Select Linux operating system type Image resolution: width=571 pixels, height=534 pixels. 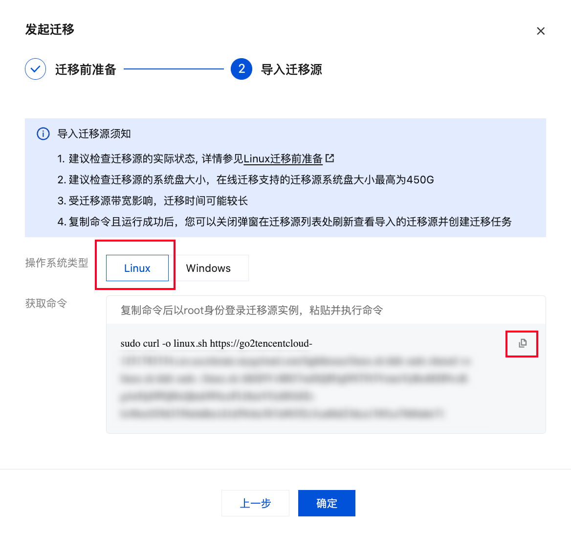[x=137, y=268]
